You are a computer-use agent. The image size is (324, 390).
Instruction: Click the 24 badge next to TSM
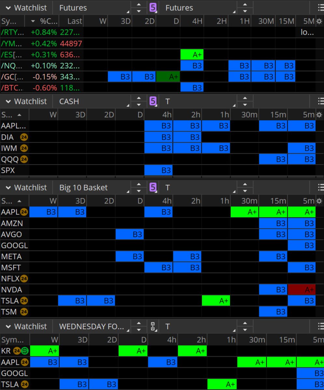[x=23, y=312]
